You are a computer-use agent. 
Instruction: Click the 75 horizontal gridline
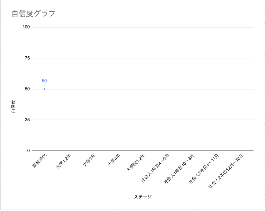[x=143, y=58]
